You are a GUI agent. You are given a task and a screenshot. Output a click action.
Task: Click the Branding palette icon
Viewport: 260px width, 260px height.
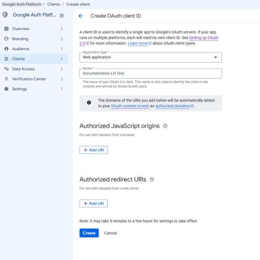point(6,39)
